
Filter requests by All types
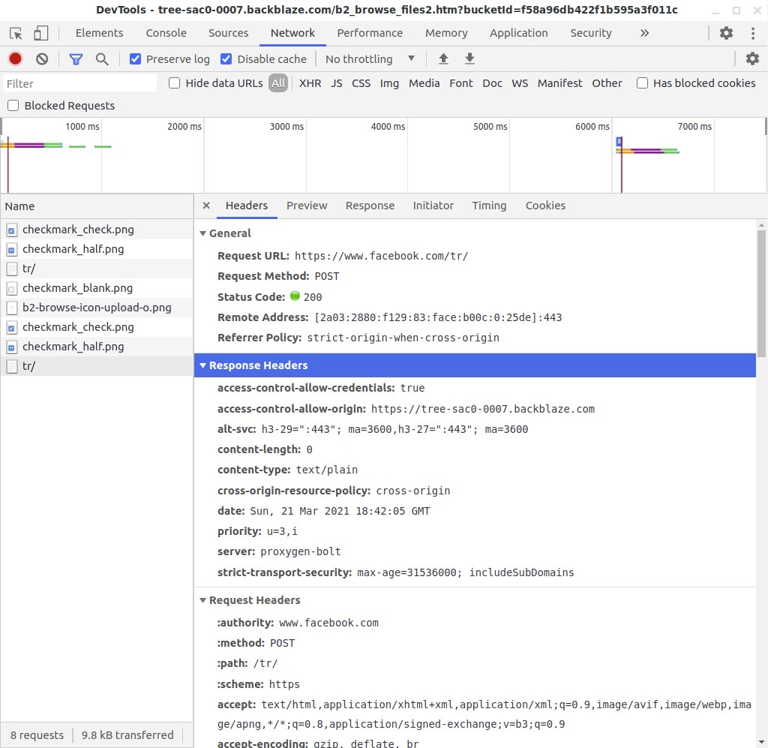(x=278, y=83)
